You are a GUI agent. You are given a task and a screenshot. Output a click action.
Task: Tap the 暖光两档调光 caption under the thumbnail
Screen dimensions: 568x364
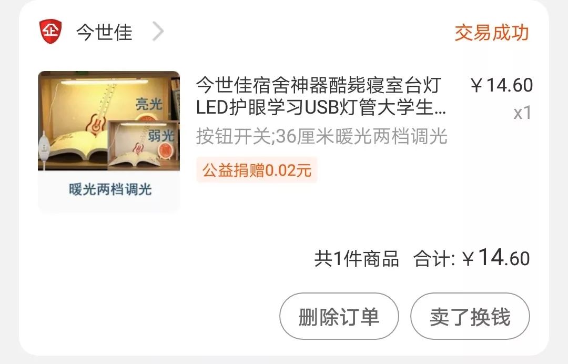click(x=110, y=189)
